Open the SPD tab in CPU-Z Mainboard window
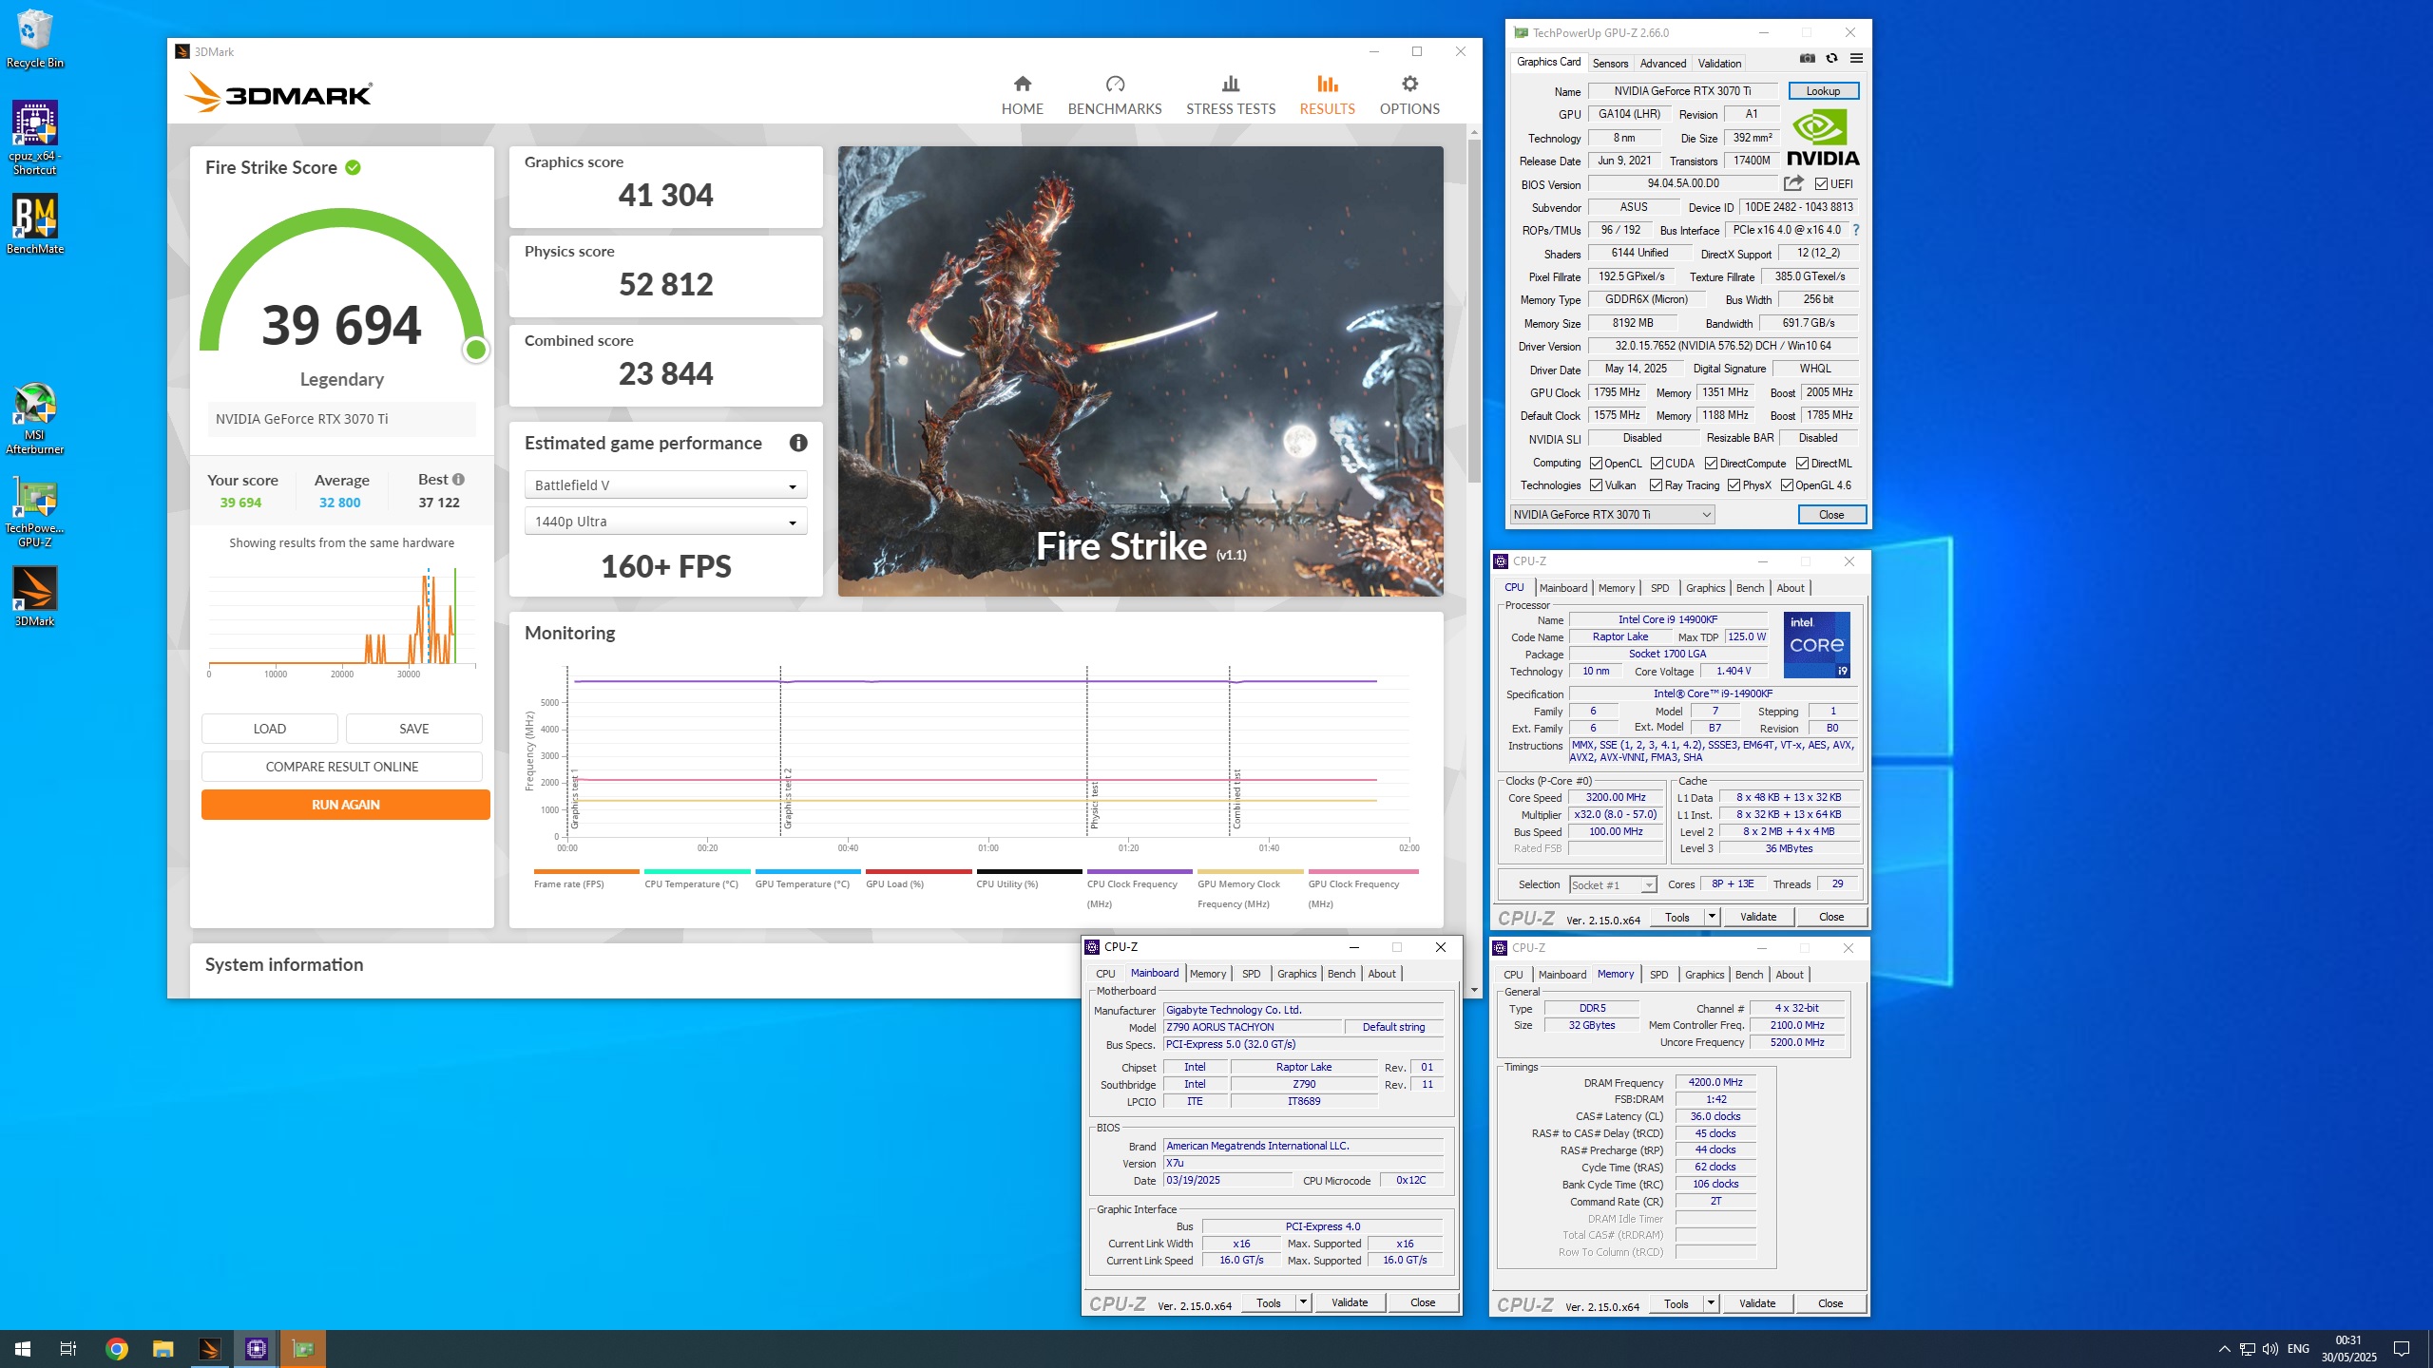This screenshot has width=2433, height=1368. pyautogui.click(x=1251, y=974)
